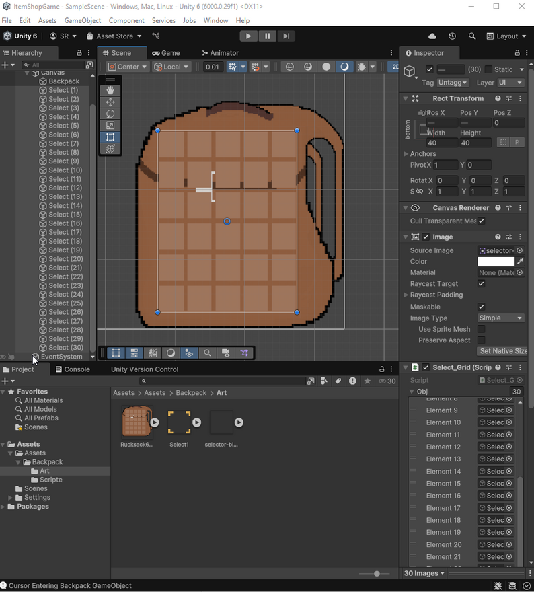Screen dimensions: 534x592
Task: Expand Raycast Padding section
Action: 406,295
